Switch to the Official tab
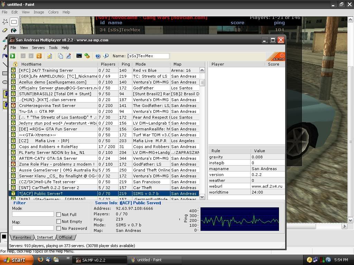 pyautogui.click(x=65, y=237)
